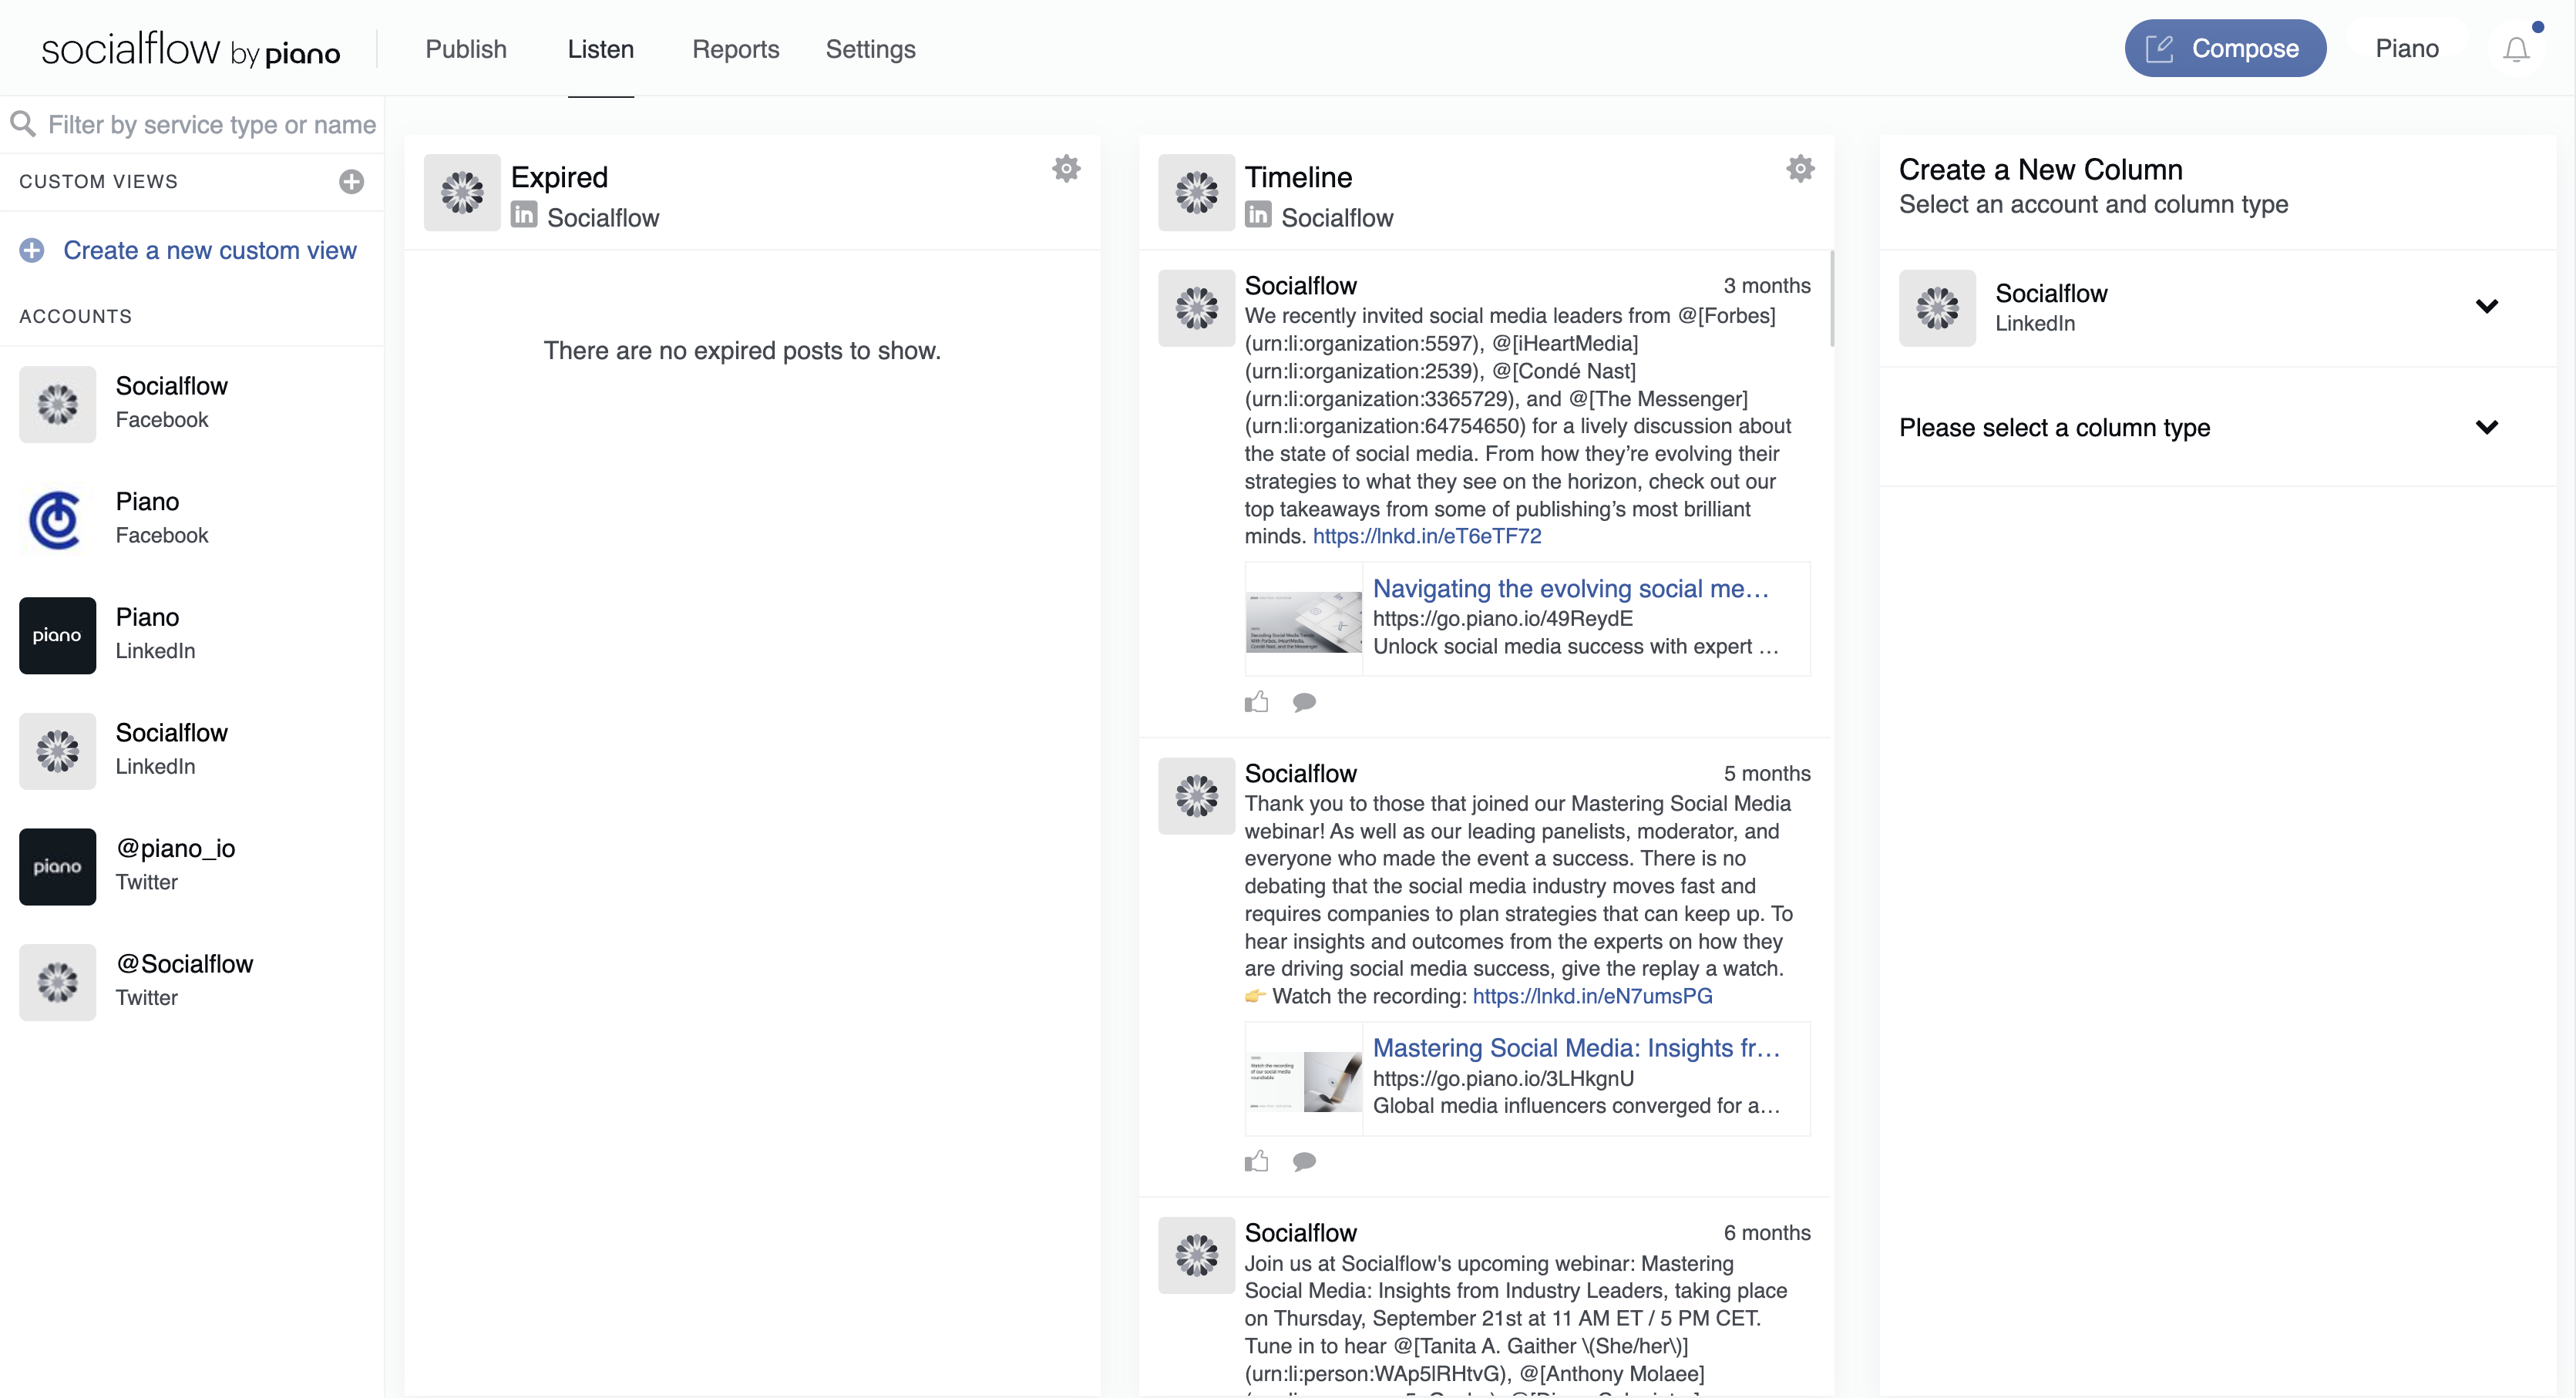Image resolution: width=2576 pixels, height=1398 pixels.
Task: Click the '5 months' timestamp
Action: (x=1766, y=773)
